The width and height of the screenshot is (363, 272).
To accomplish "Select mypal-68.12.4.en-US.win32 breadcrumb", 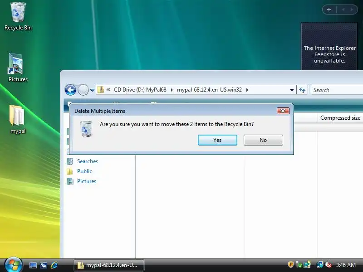I will click(209, 90).
